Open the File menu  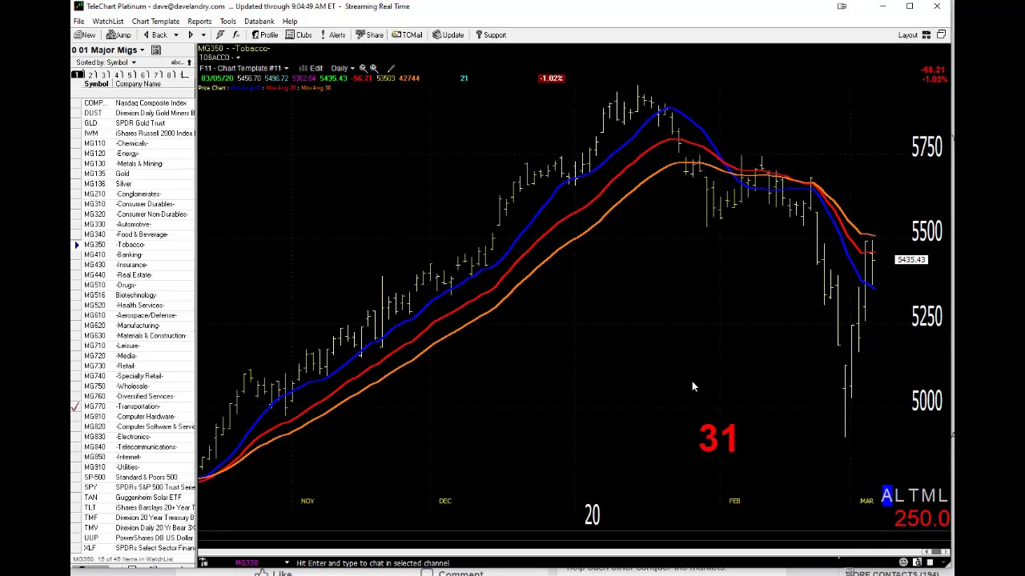pyautogui.click(x=78, y=22)
